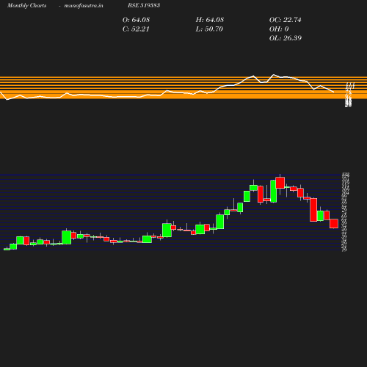Select the high value 'H: 64.08'
This screenshot has width=367, height=367.
point(210,20)
